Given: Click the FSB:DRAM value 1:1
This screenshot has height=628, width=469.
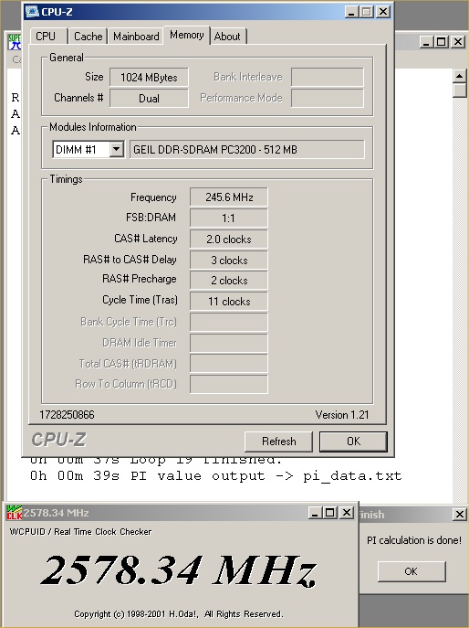Looking at the screenshot, I should point(229,218).
